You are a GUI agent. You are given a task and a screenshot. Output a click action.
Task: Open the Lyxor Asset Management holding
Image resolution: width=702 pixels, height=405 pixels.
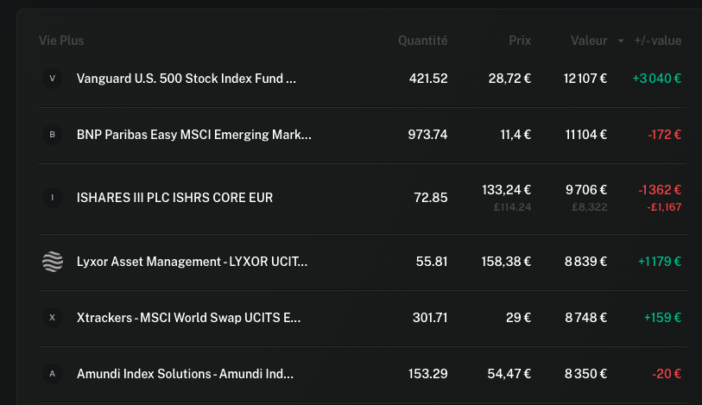192,262
